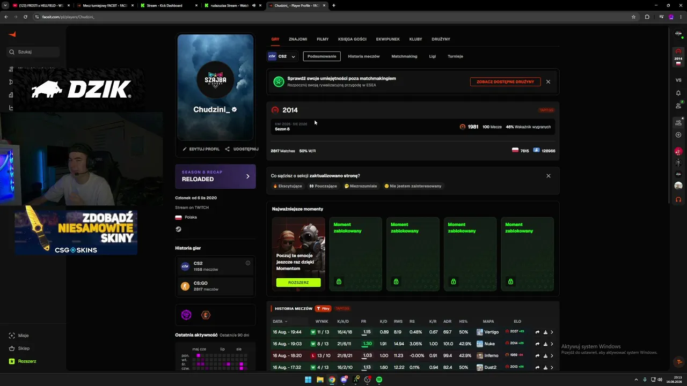Expand the Inferno match row chevron
The height and width of the screenshot is (386, 687).
552,355
